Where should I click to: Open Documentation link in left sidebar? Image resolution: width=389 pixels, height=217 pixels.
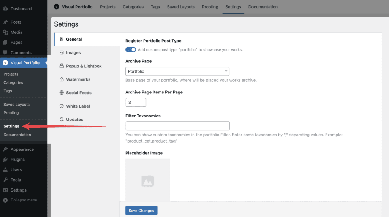pos(17,135)
